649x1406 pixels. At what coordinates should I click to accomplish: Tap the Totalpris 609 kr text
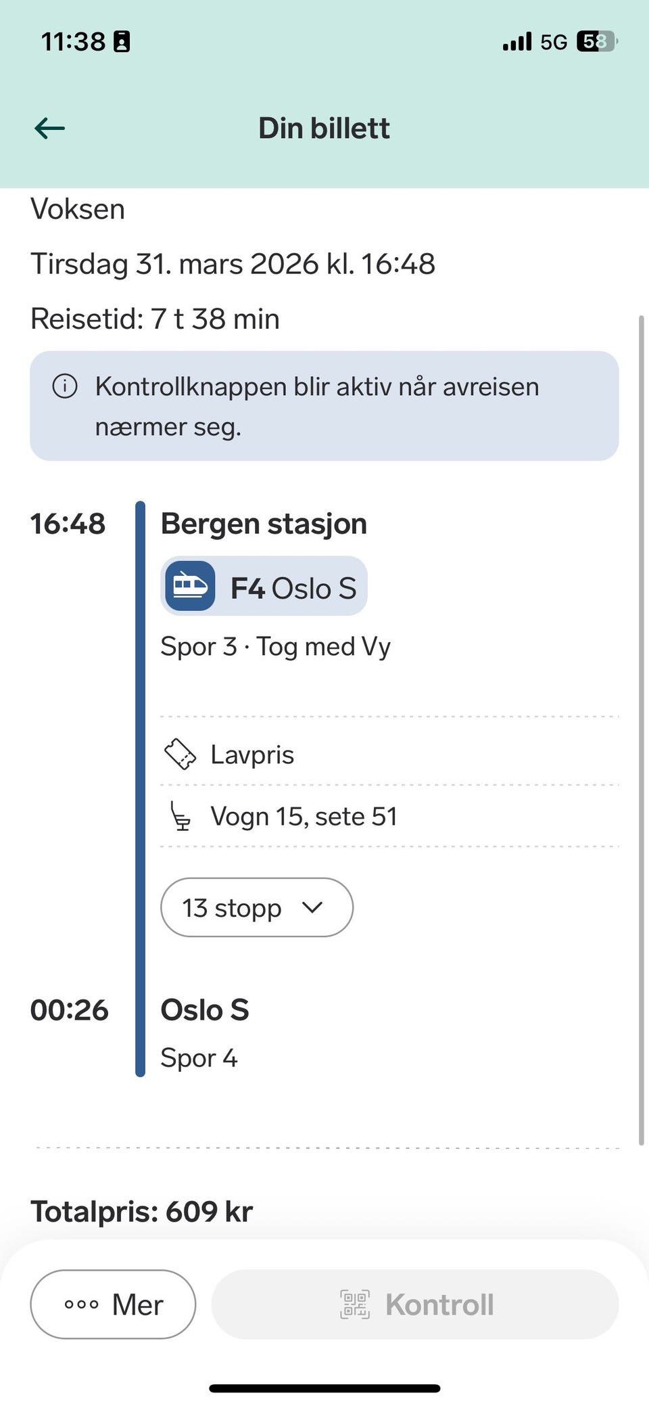click(142, 1212)
